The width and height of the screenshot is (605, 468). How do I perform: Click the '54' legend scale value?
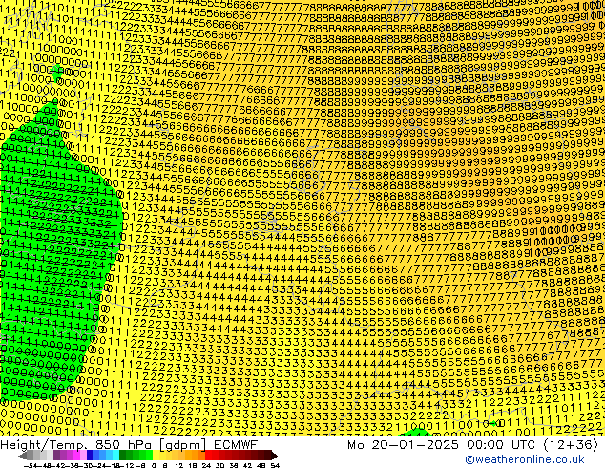(275, 465)
